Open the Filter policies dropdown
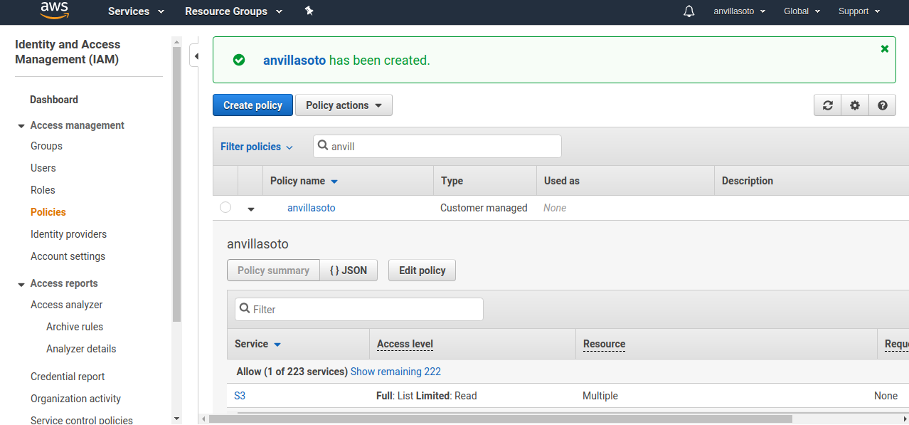Image resolution: width=909 pixels, height=425 pixels. point(257,147)
